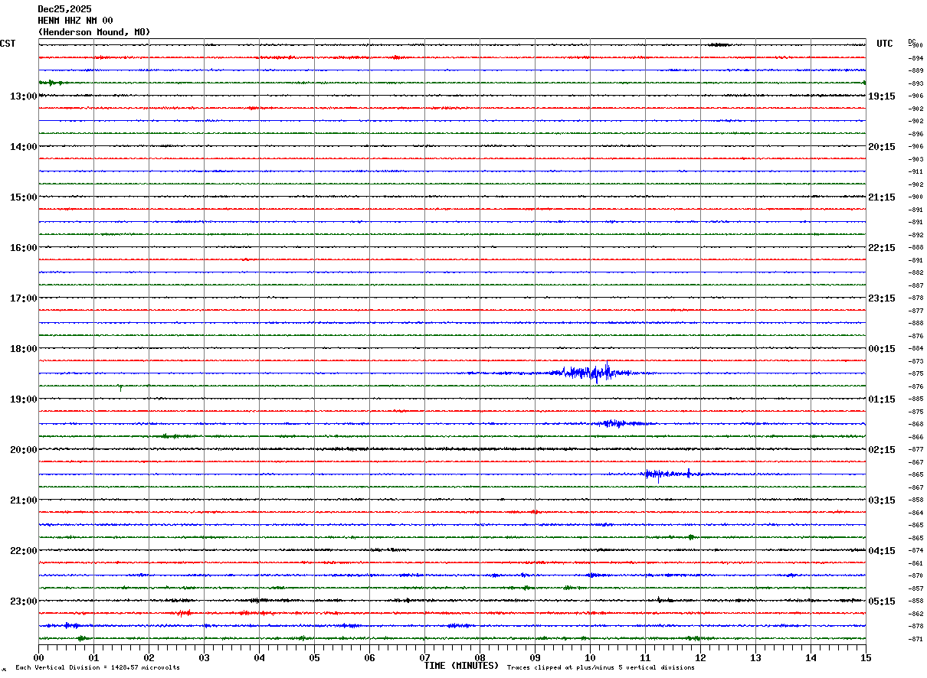Click the 03 minute axis tick label
Viewport: 927px width, 678px height.
coord(204,657)
